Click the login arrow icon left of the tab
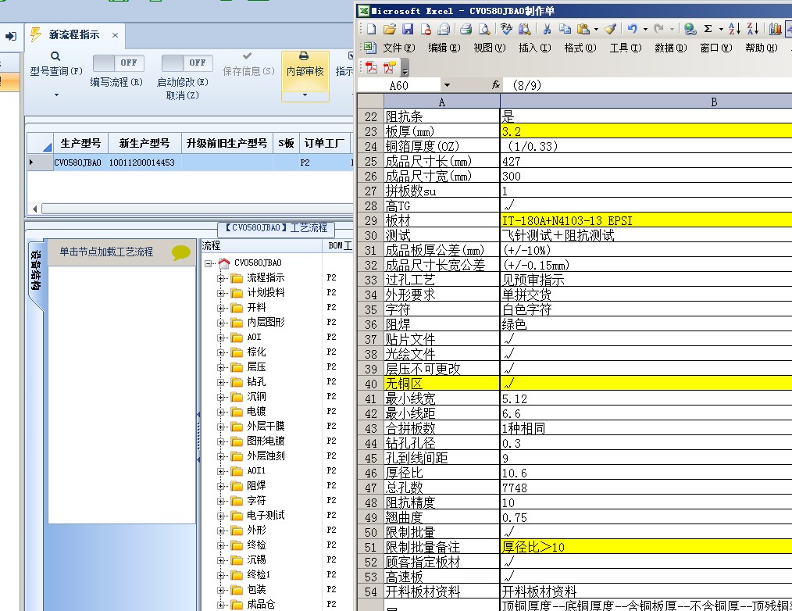Viewport: 792px width, 611px height. click(11, 37)
